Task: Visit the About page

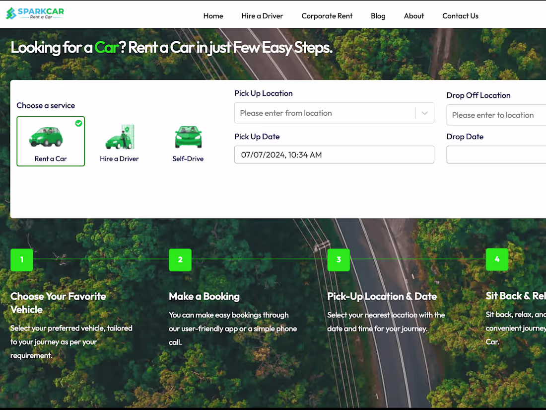Action: pyautogui.click(x=413, y=16)
